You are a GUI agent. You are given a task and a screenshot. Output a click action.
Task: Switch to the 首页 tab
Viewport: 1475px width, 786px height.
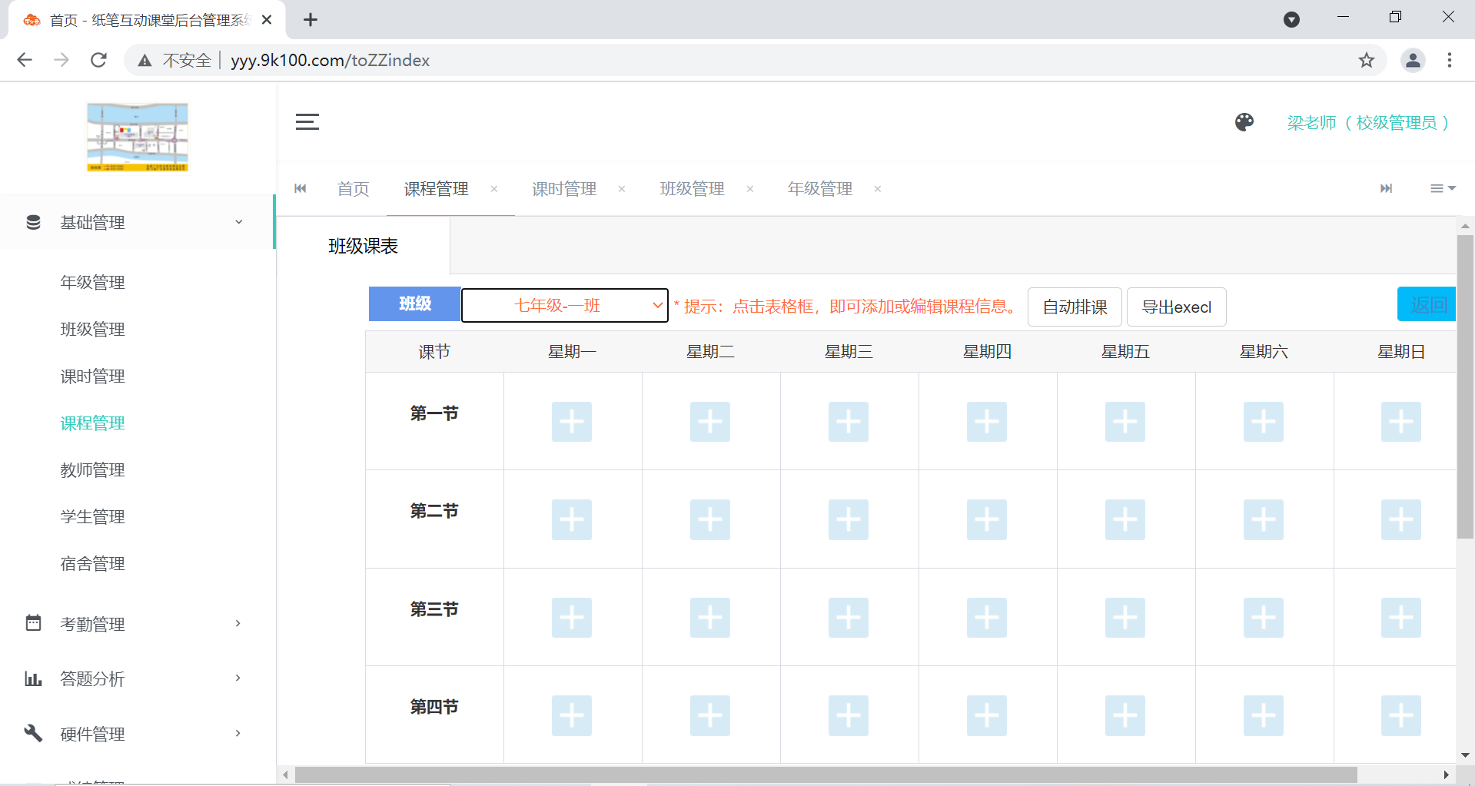pos(354,189)
